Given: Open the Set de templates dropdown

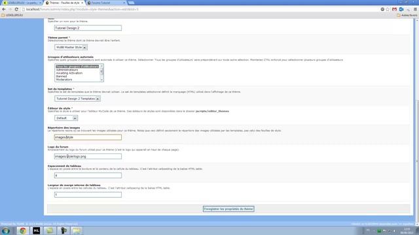Looking at the screenshot, I should pyautogui.click(x=77, y=99).
